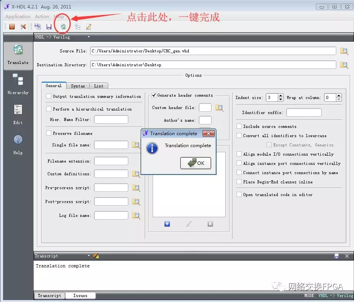Open the Help menu
The image size is (354, 302).
(59, 17)
